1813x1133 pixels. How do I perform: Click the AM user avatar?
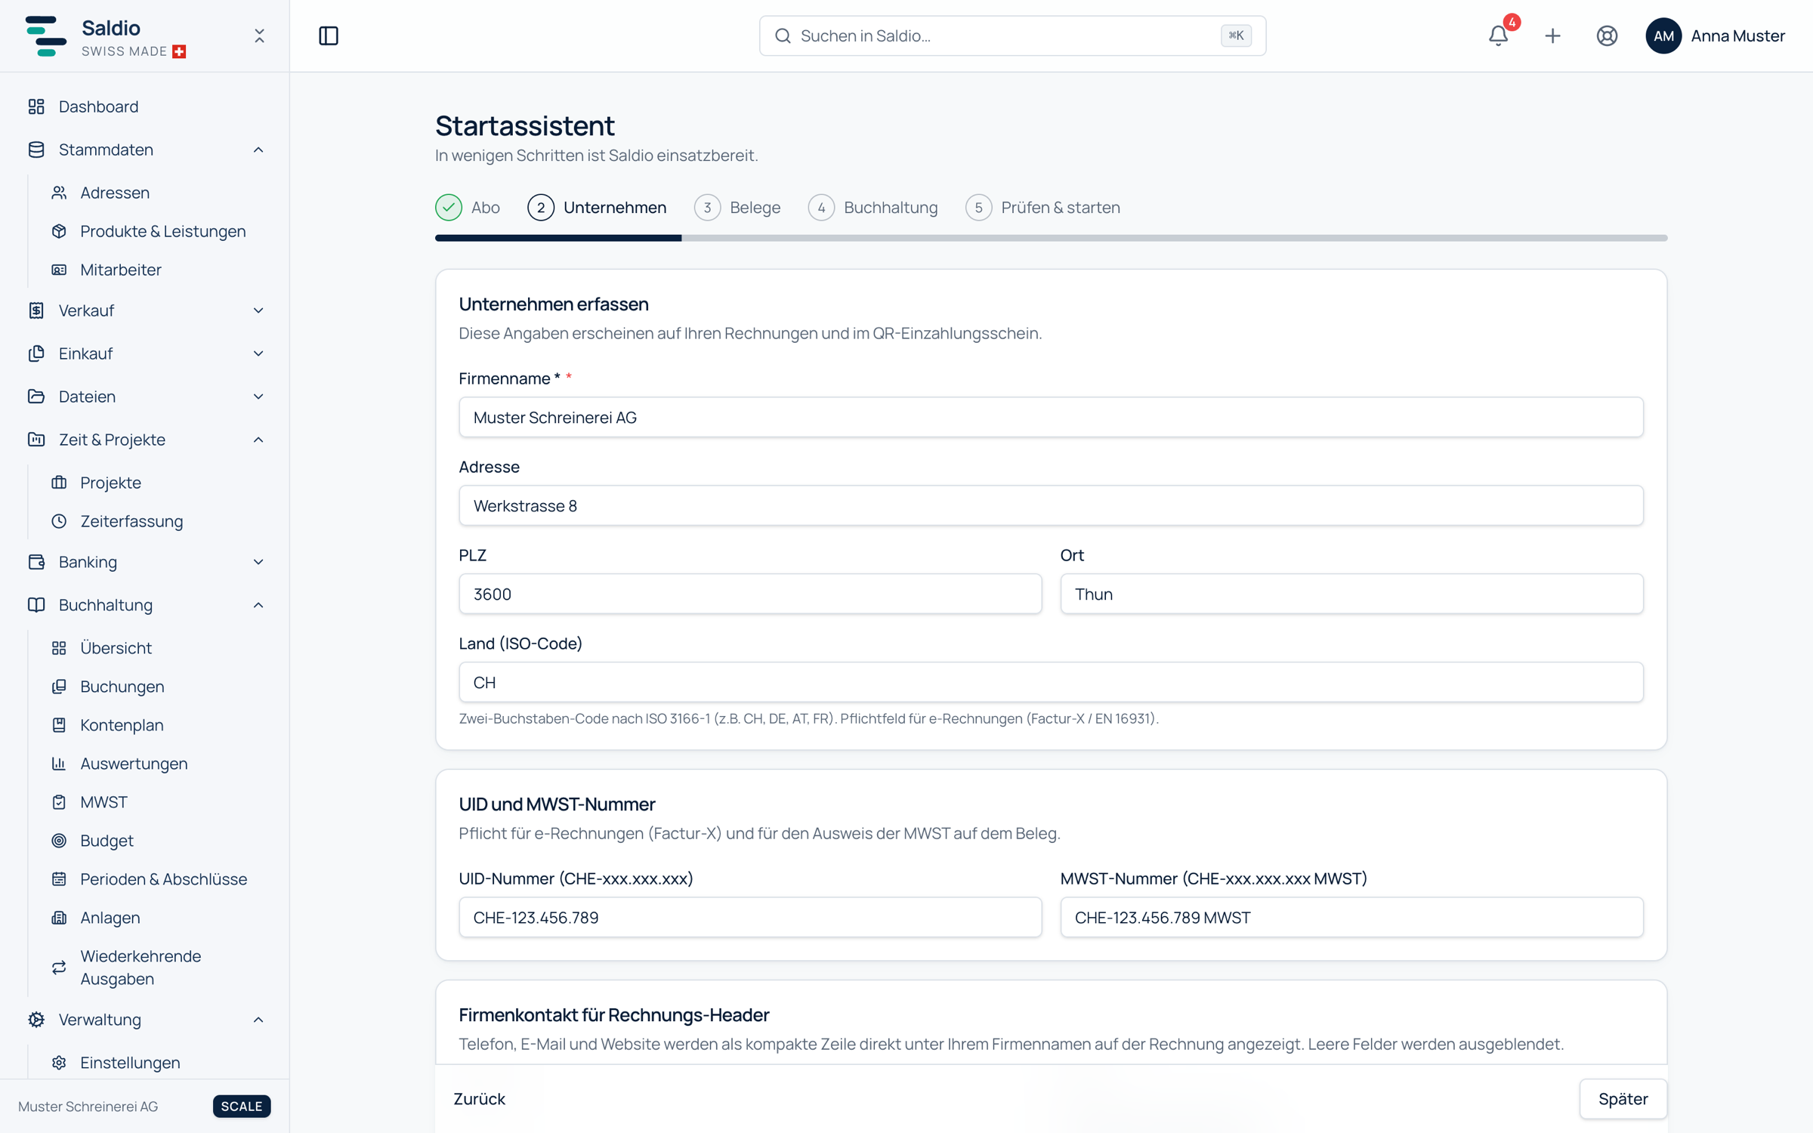pos(1663,36)
